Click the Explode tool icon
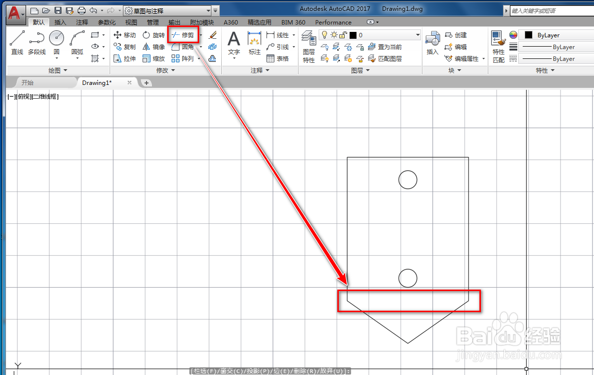 click(x=212, y=47)
